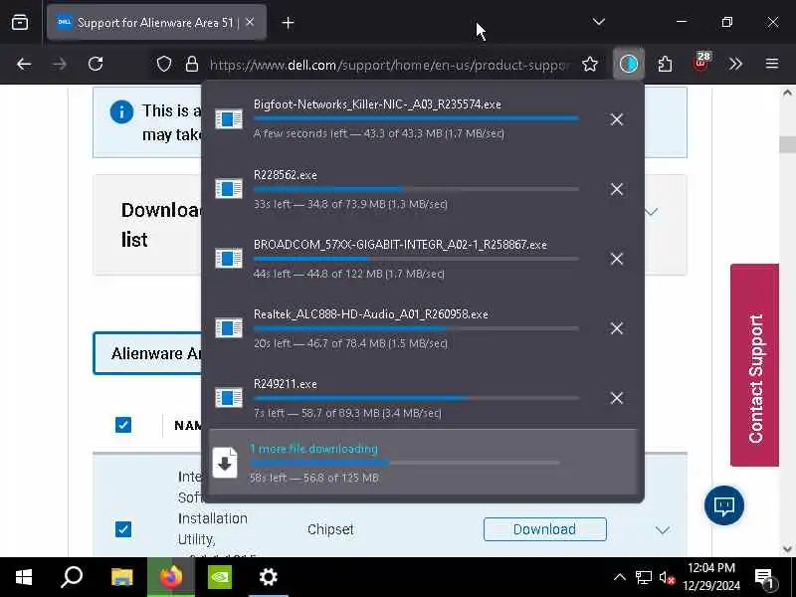Click the scroll down arrow on the page scrollbar

pos(787,549)
